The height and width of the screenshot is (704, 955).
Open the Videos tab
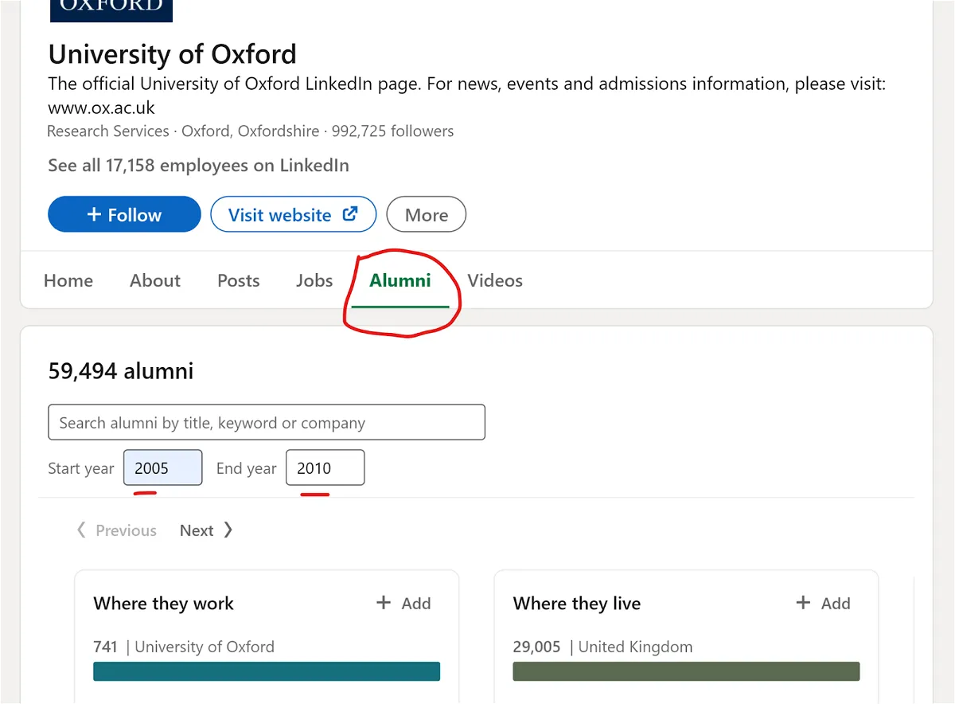(x=495, y=280)
